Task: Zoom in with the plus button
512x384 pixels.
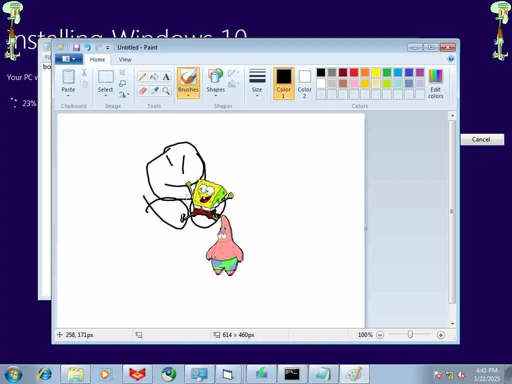Action: tap(441, 335)
